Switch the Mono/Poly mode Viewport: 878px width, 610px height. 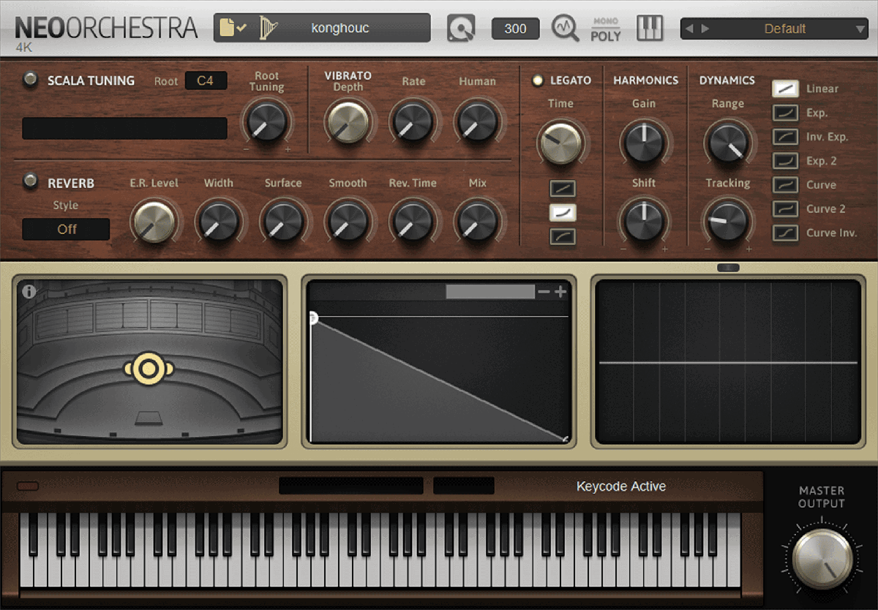(605, 29)
